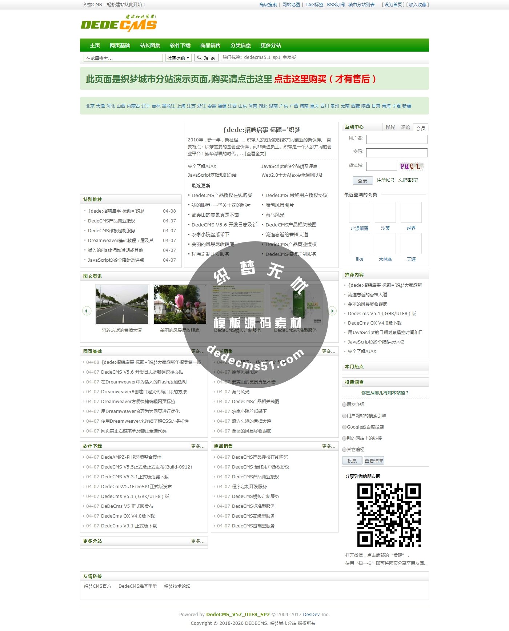Expand 更多 in 更多分站 section
Screen dimensions: 509x631
pos(198,541)
